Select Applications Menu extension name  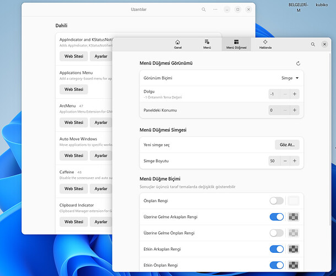click(76, 73)
